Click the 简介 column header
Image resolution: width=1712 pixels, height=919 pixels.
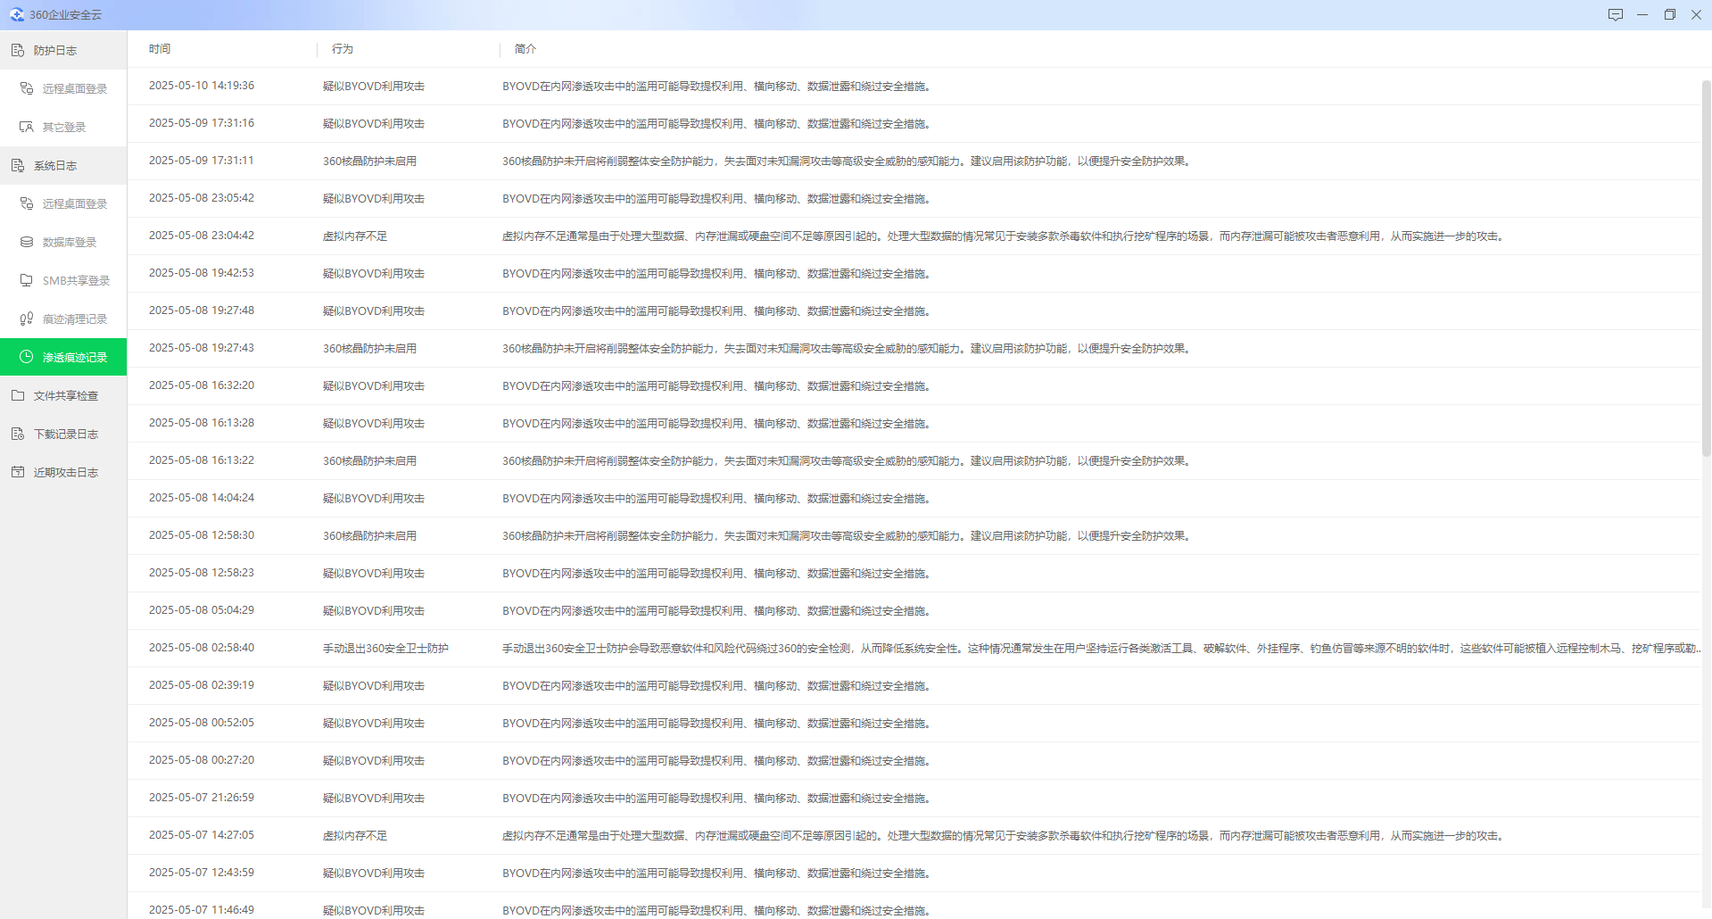[525, 49]
